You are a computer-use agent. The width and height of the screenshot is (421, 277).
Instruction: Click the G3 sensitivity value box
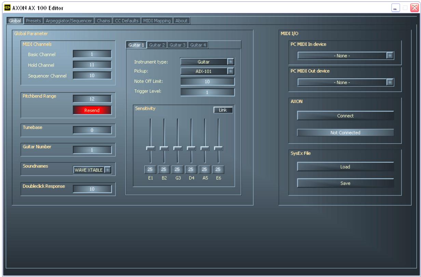178,170
